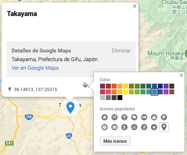This screenshot has height=155, width=187.
Task: Choose the star icon
Action: pyautogui.click(x=154, y=127)
